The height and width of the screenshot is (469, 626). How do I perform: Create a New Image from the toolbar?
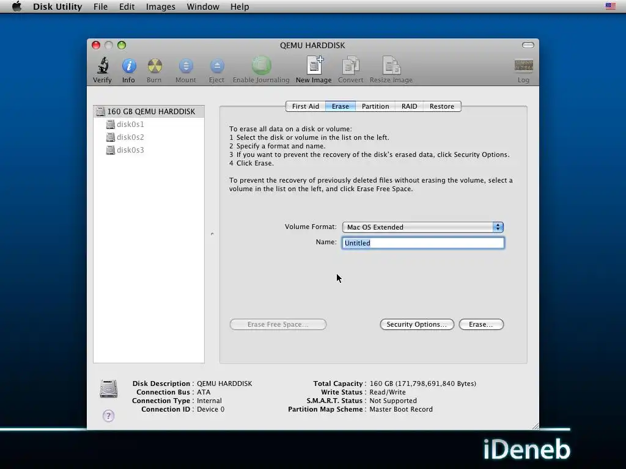click(x=314, y=65)
